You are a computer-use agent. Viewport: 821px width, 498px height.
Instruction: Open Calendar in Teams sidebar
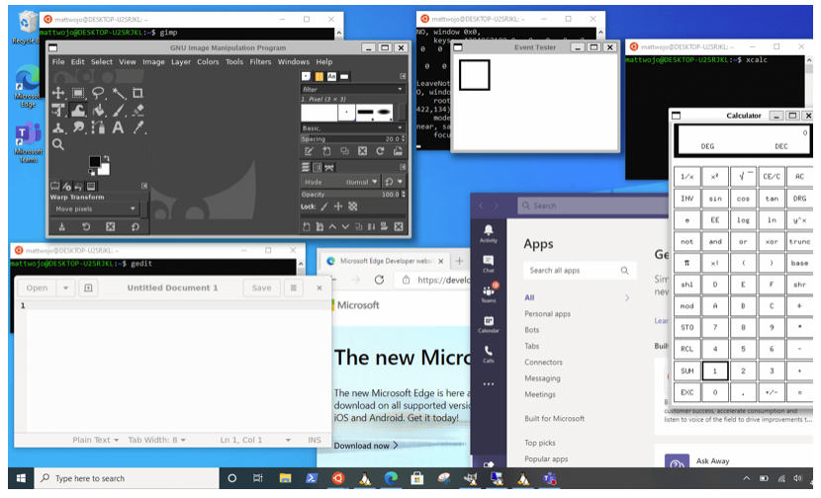point(488,324)
